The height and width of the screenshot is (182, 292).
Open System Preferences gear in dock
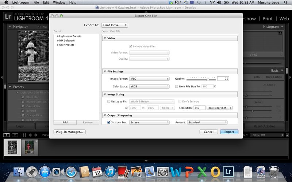coord(163,172)
